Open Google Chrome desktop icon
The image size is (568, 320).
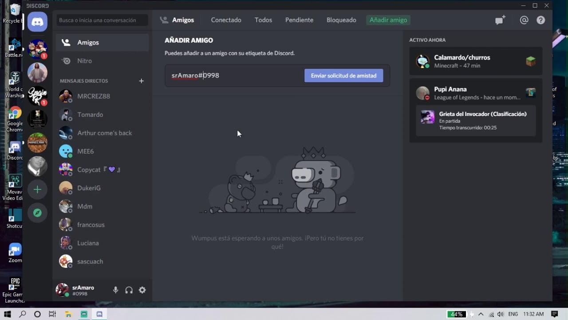point(15,119)
